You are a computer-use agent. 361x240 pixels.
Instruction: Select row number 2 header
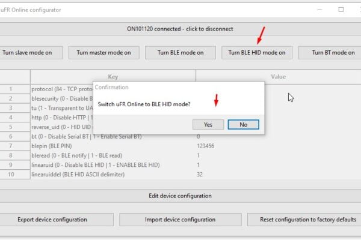coord(15,98)
